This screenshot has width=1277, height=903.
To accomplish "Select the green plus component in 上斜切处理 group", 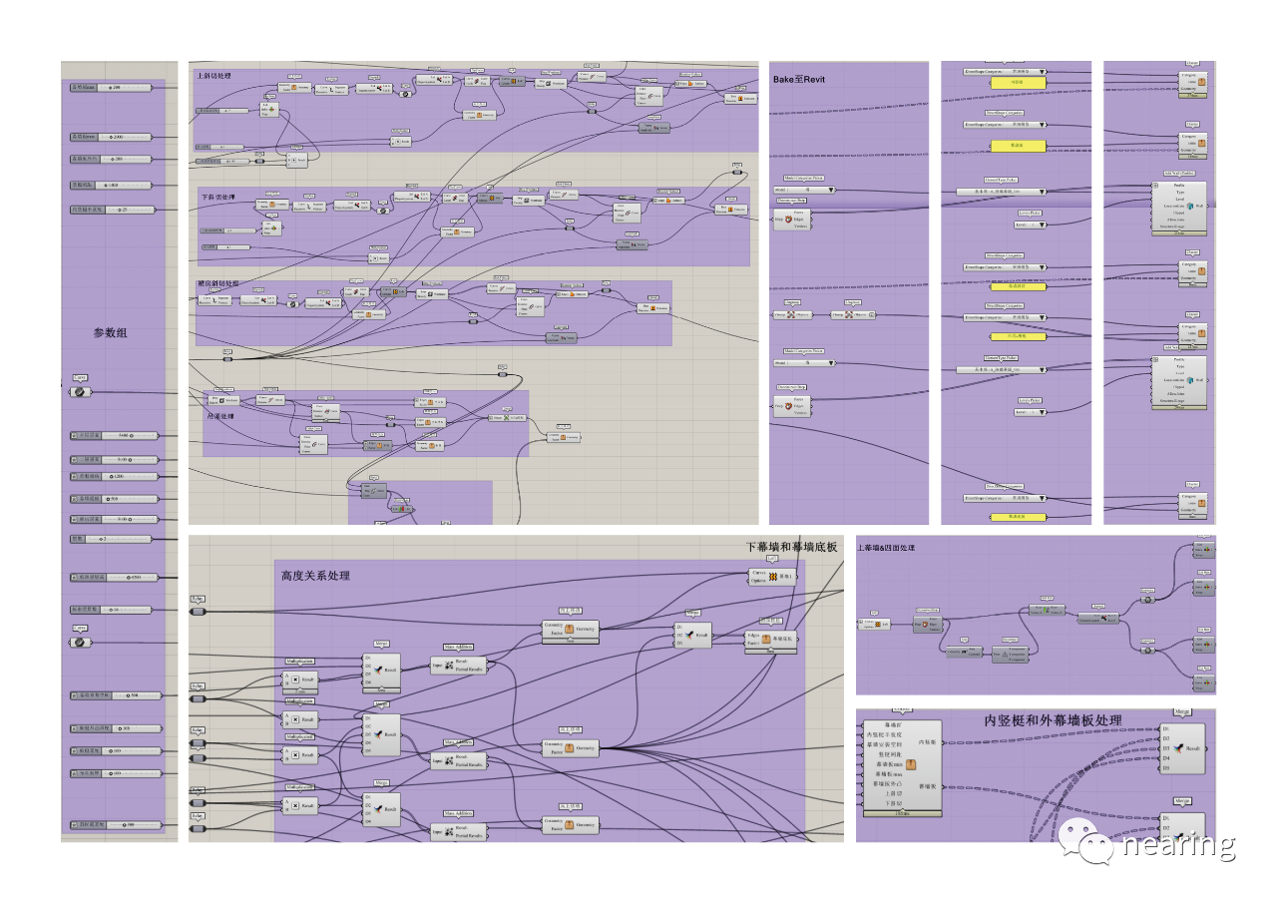I will click(269, 110).
